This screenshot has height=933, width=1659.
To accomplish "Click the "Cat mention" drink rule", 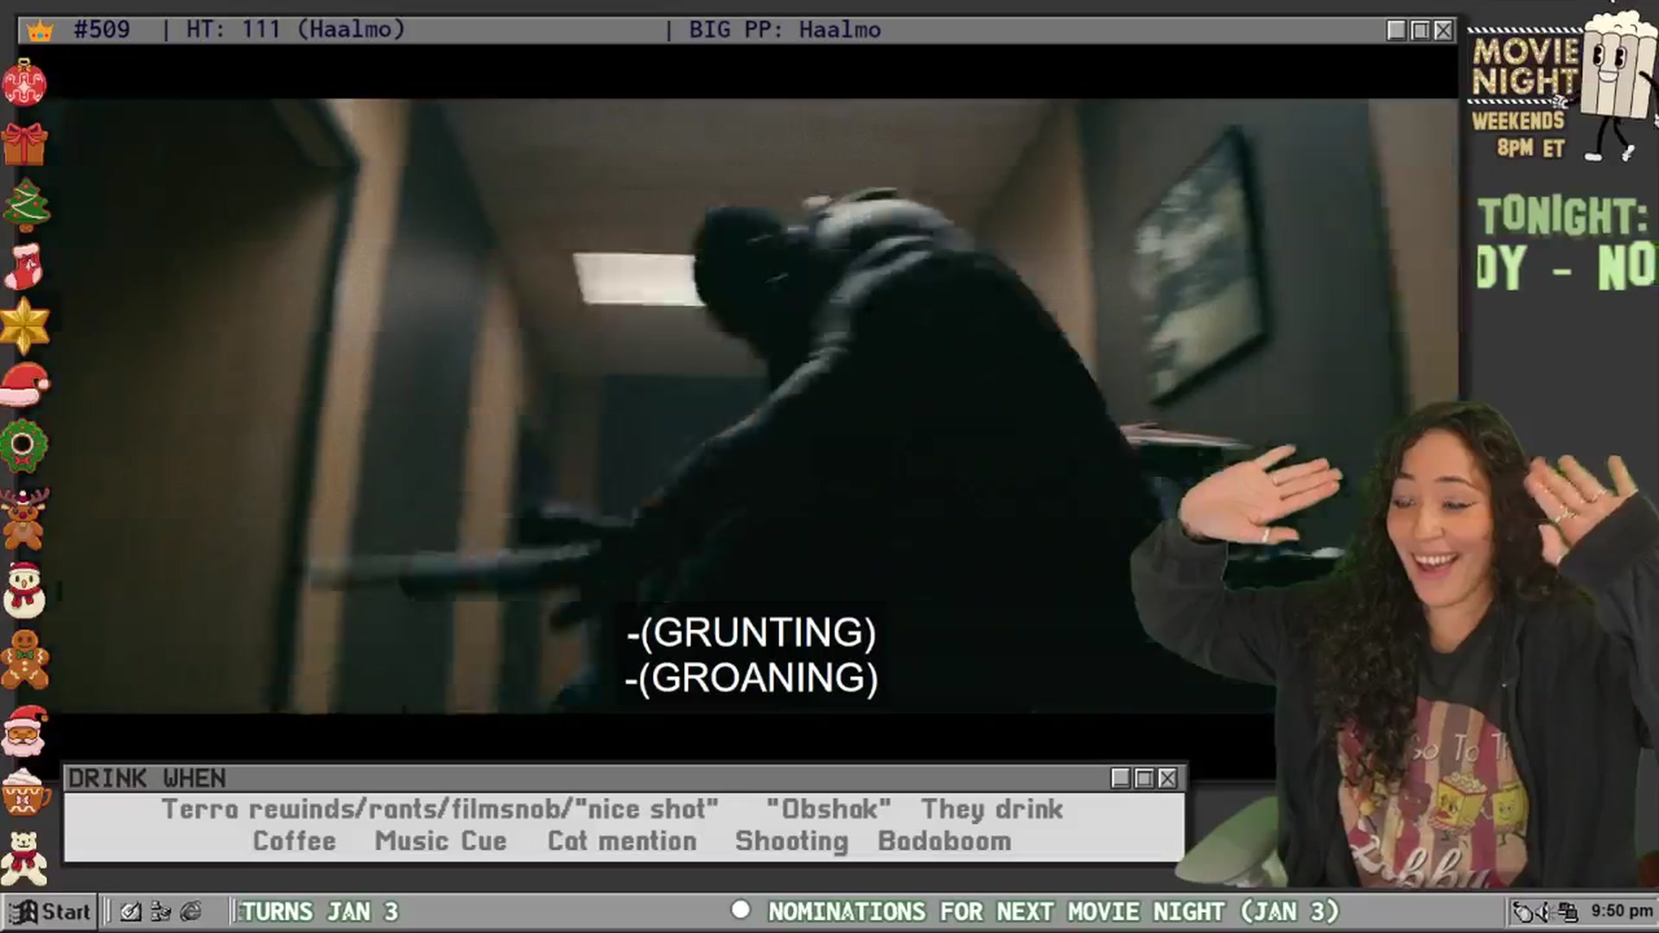I will pyautogui.click(x=622, y=841).
